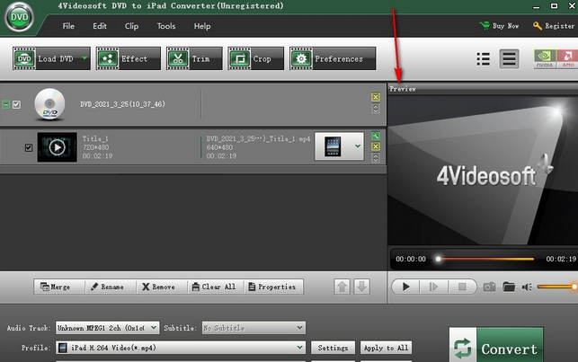Screen dimensions: 578x362
Task: Play the preview video
Action: (405, 287)
